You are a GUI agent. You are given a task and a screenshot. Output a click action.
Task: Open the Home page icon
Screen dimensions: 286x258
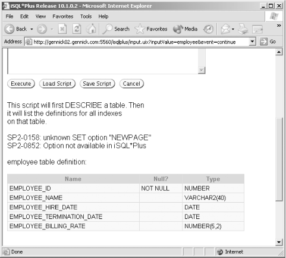[x=91, y=29]
